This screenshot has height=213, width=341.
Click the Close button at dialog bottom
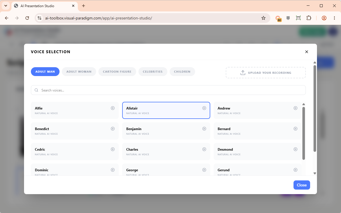[x=302, y=185]
